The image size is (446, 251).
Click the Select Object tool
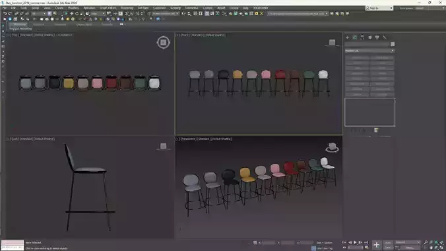pos(49,13)
